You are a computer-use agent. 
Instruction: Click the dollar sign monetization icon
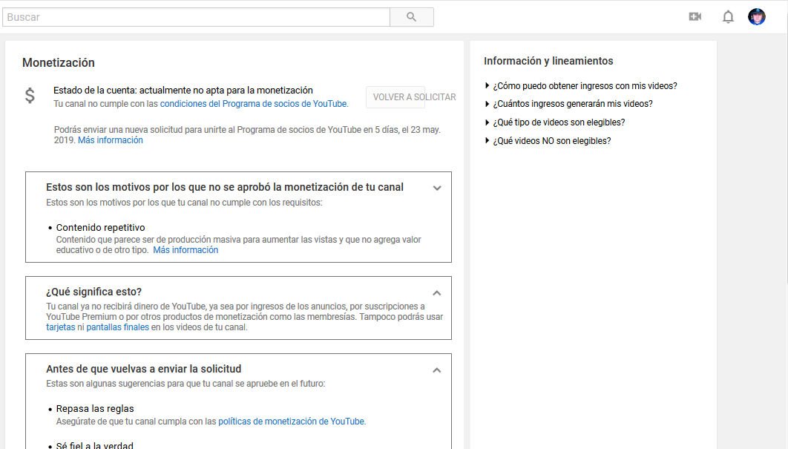coord(30,95)
